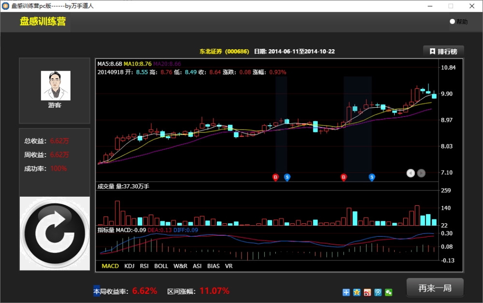The image size is (483, 303).
Task: Share to WeChat with the green icon
Action: click(388, 292)
